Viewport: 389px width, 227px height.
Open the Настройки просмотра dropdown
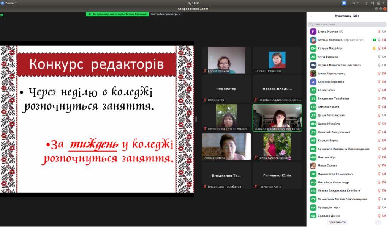click(x=166, y=14)
